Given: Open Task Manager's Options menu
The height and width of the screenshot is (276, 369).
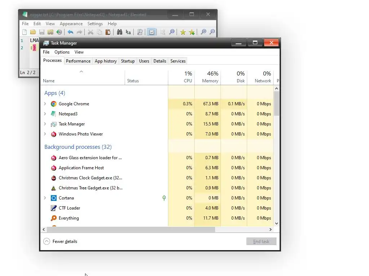Looking at the screenshot, I should pos(62,52).
